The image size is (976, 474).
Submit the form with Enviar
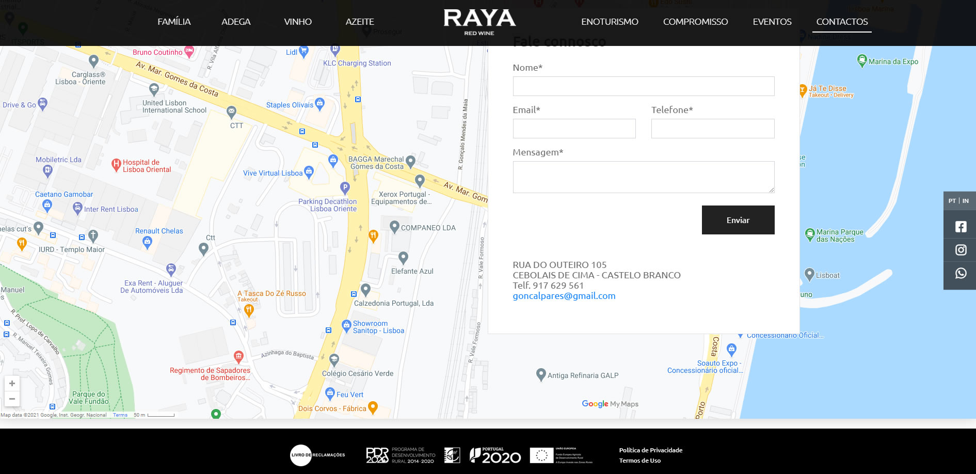pos(738,220)
